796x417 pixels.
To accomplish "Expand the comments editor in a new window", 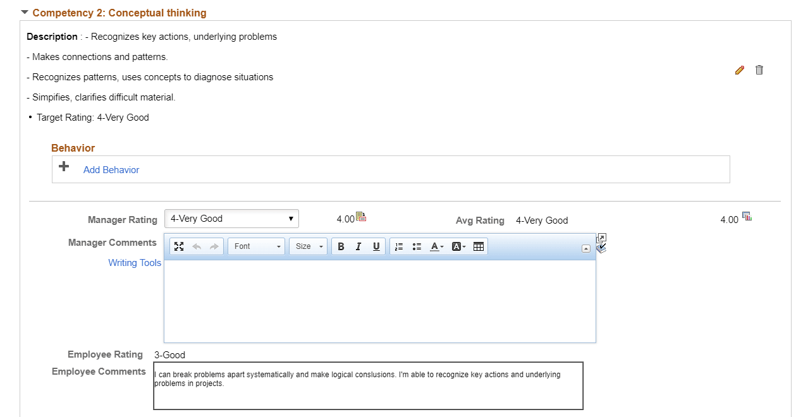I will (601, 238).
